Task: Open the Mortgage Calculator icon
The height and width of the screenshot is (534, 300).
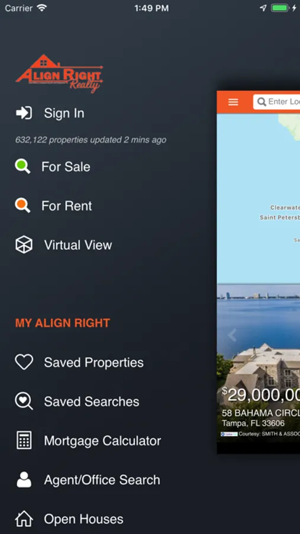Action: [x=24, y=440]
